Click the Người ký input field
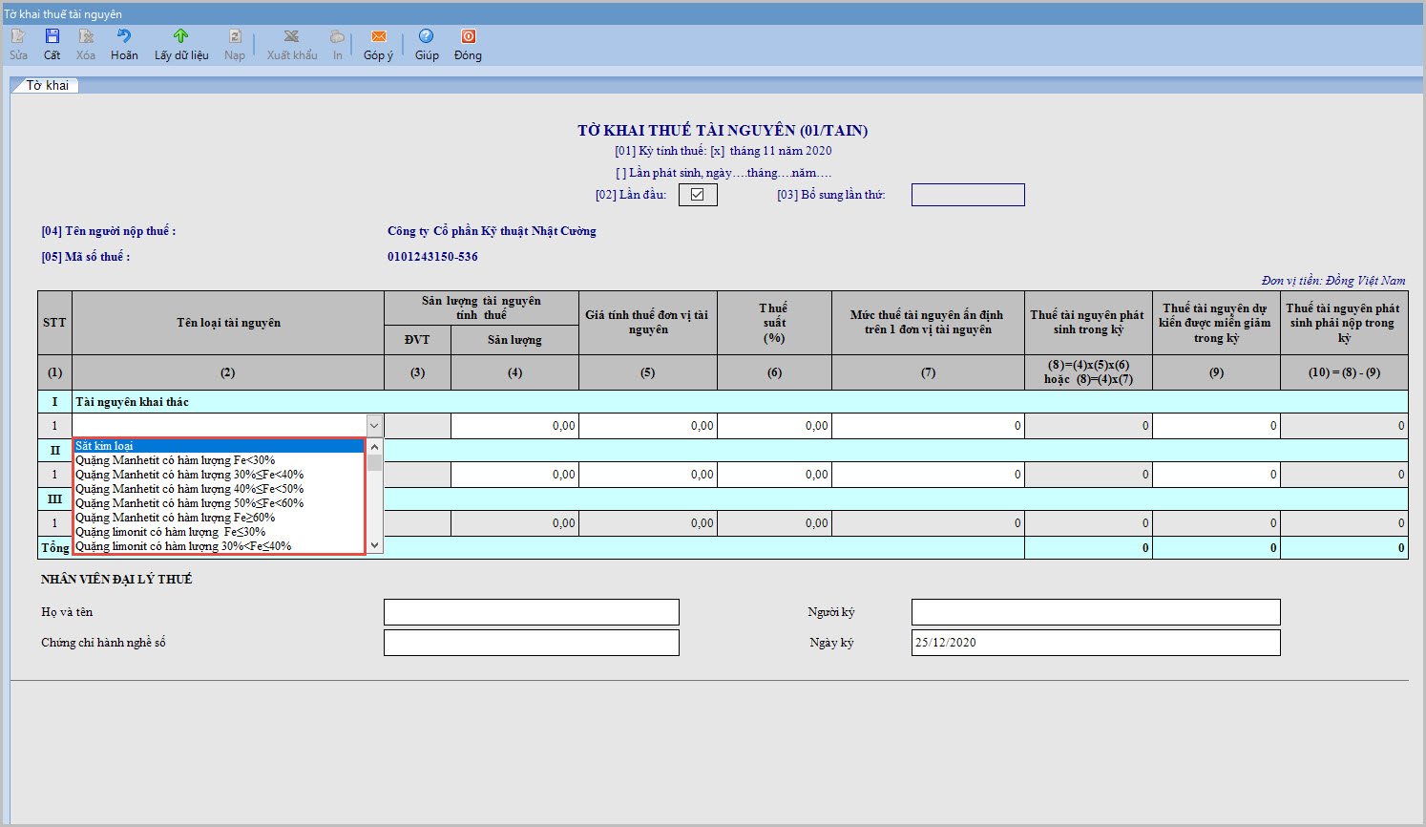The width and height of the screenshot is (1426, 827). point(1095,612)
